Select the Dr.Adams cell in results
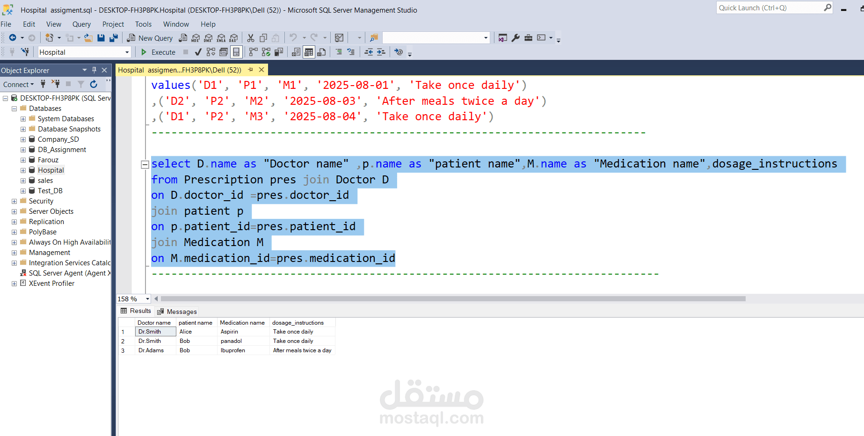This screenshot has height=436, width=864. (x=155, y=350)
